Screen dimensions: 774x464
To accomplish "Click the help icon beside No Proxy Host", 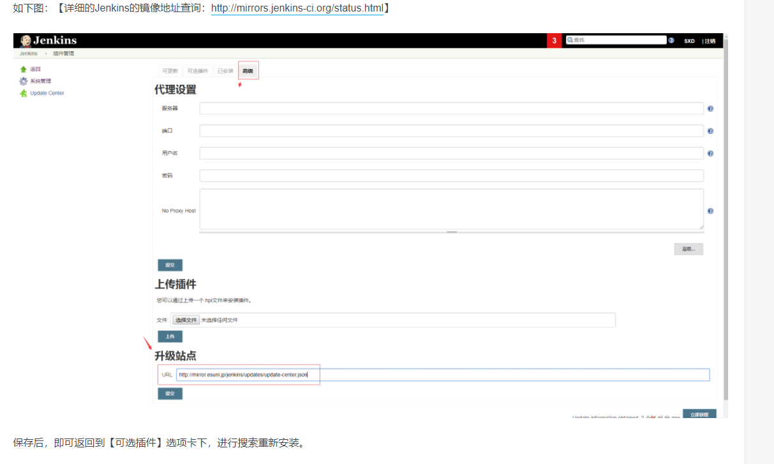I will pos(710,211).
